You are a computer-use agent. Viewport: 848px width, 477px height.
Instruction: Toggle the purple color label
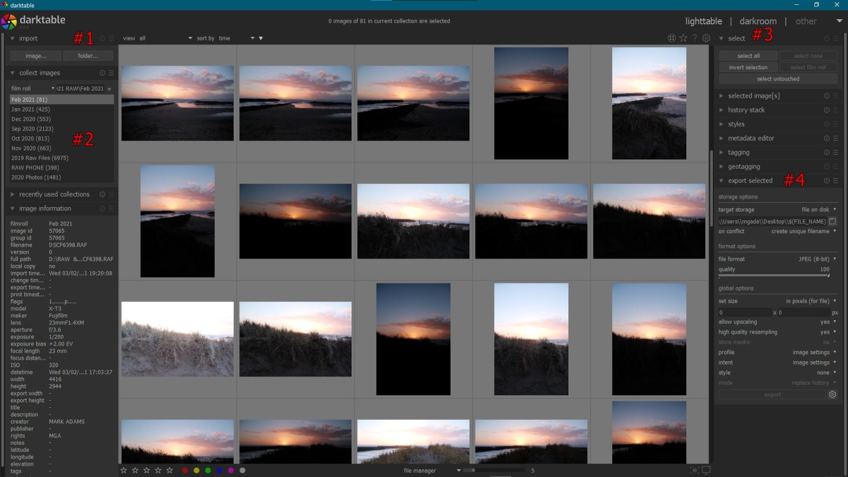(x=231, y=471)
